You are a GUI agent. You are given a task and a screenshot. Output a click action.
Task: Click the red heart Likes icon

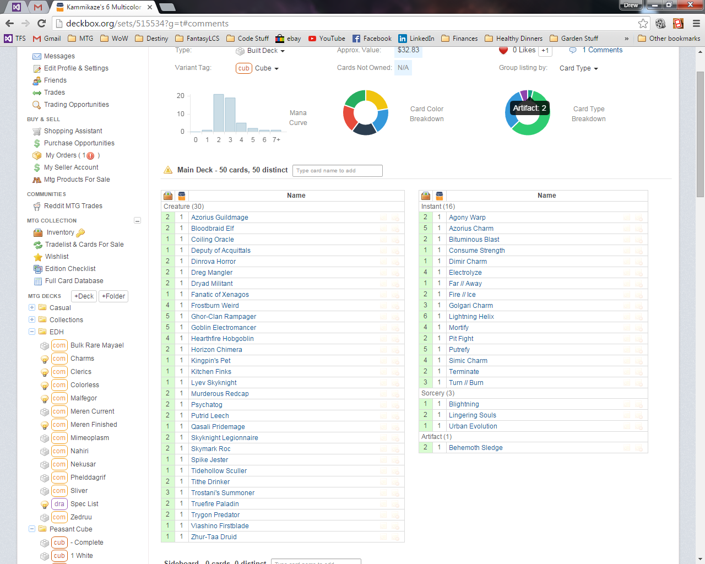tap(503, 50)
